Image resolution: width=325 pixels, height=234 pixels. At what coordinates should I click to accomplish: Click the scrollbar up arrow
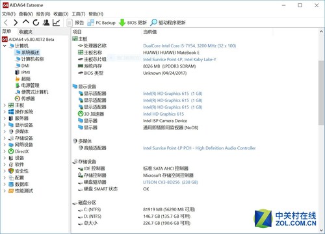tap(321, 32)
